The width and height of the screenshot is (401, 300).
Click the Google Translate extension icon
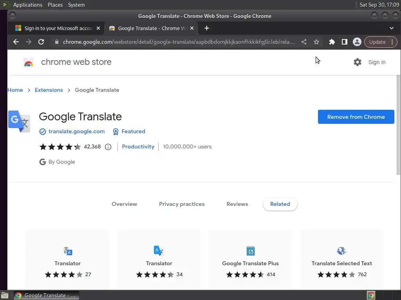[x=19, y=121]
